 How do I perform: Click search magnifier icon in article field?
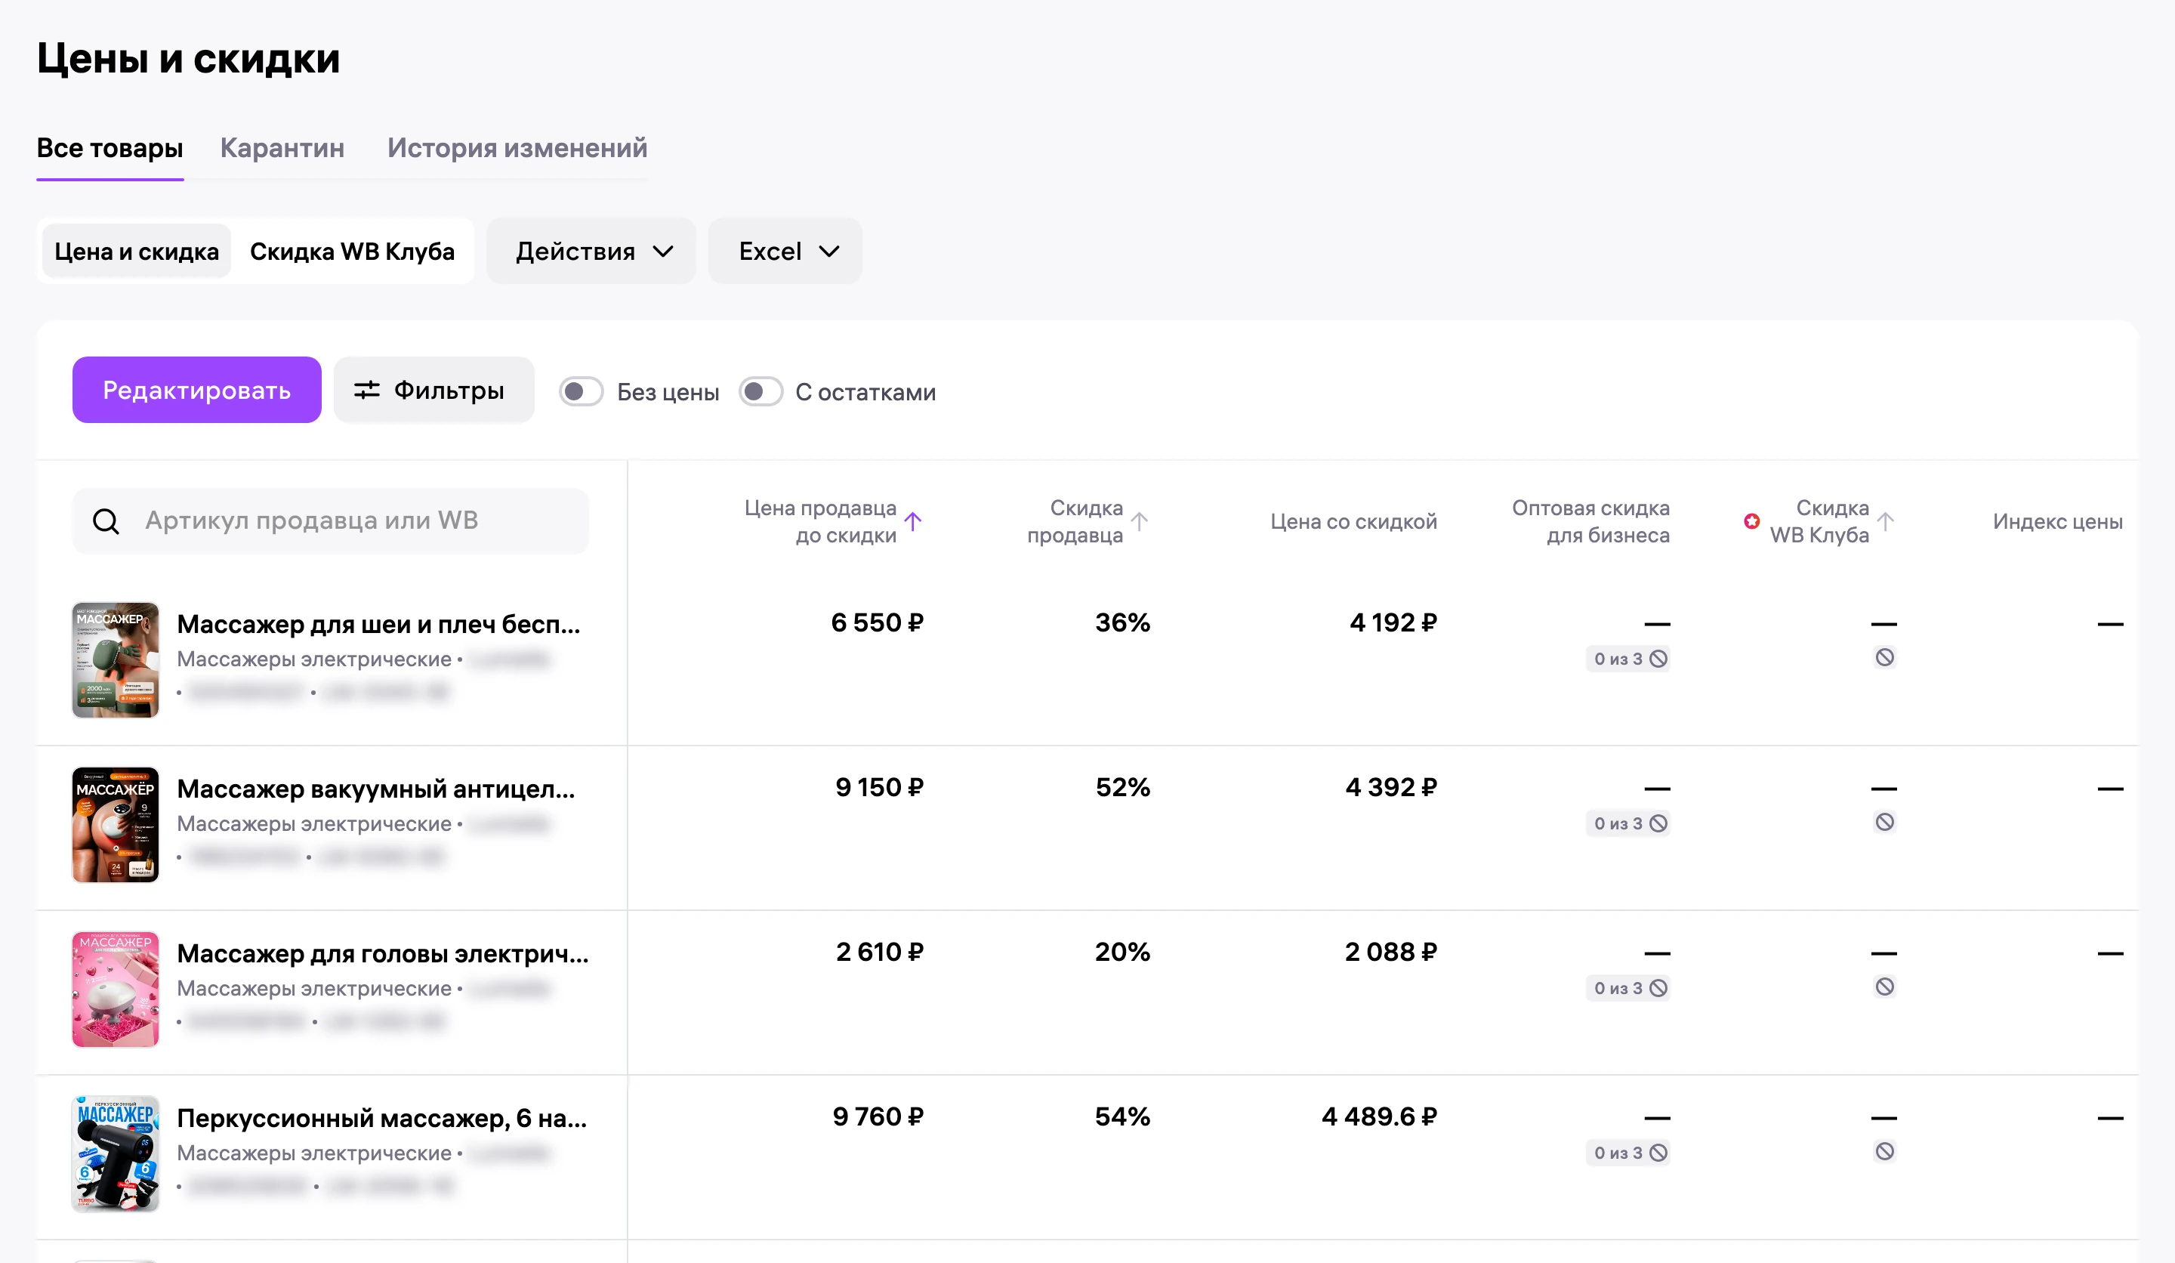pyautogui.click(x=106, y=521)
